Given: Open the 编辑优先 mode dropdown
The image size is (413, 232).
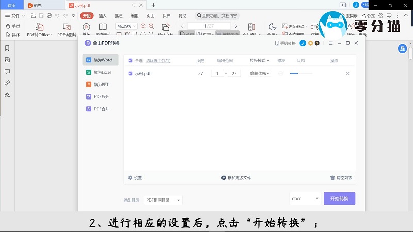Looking at the screenshot, I should click(x=260, y=73).
